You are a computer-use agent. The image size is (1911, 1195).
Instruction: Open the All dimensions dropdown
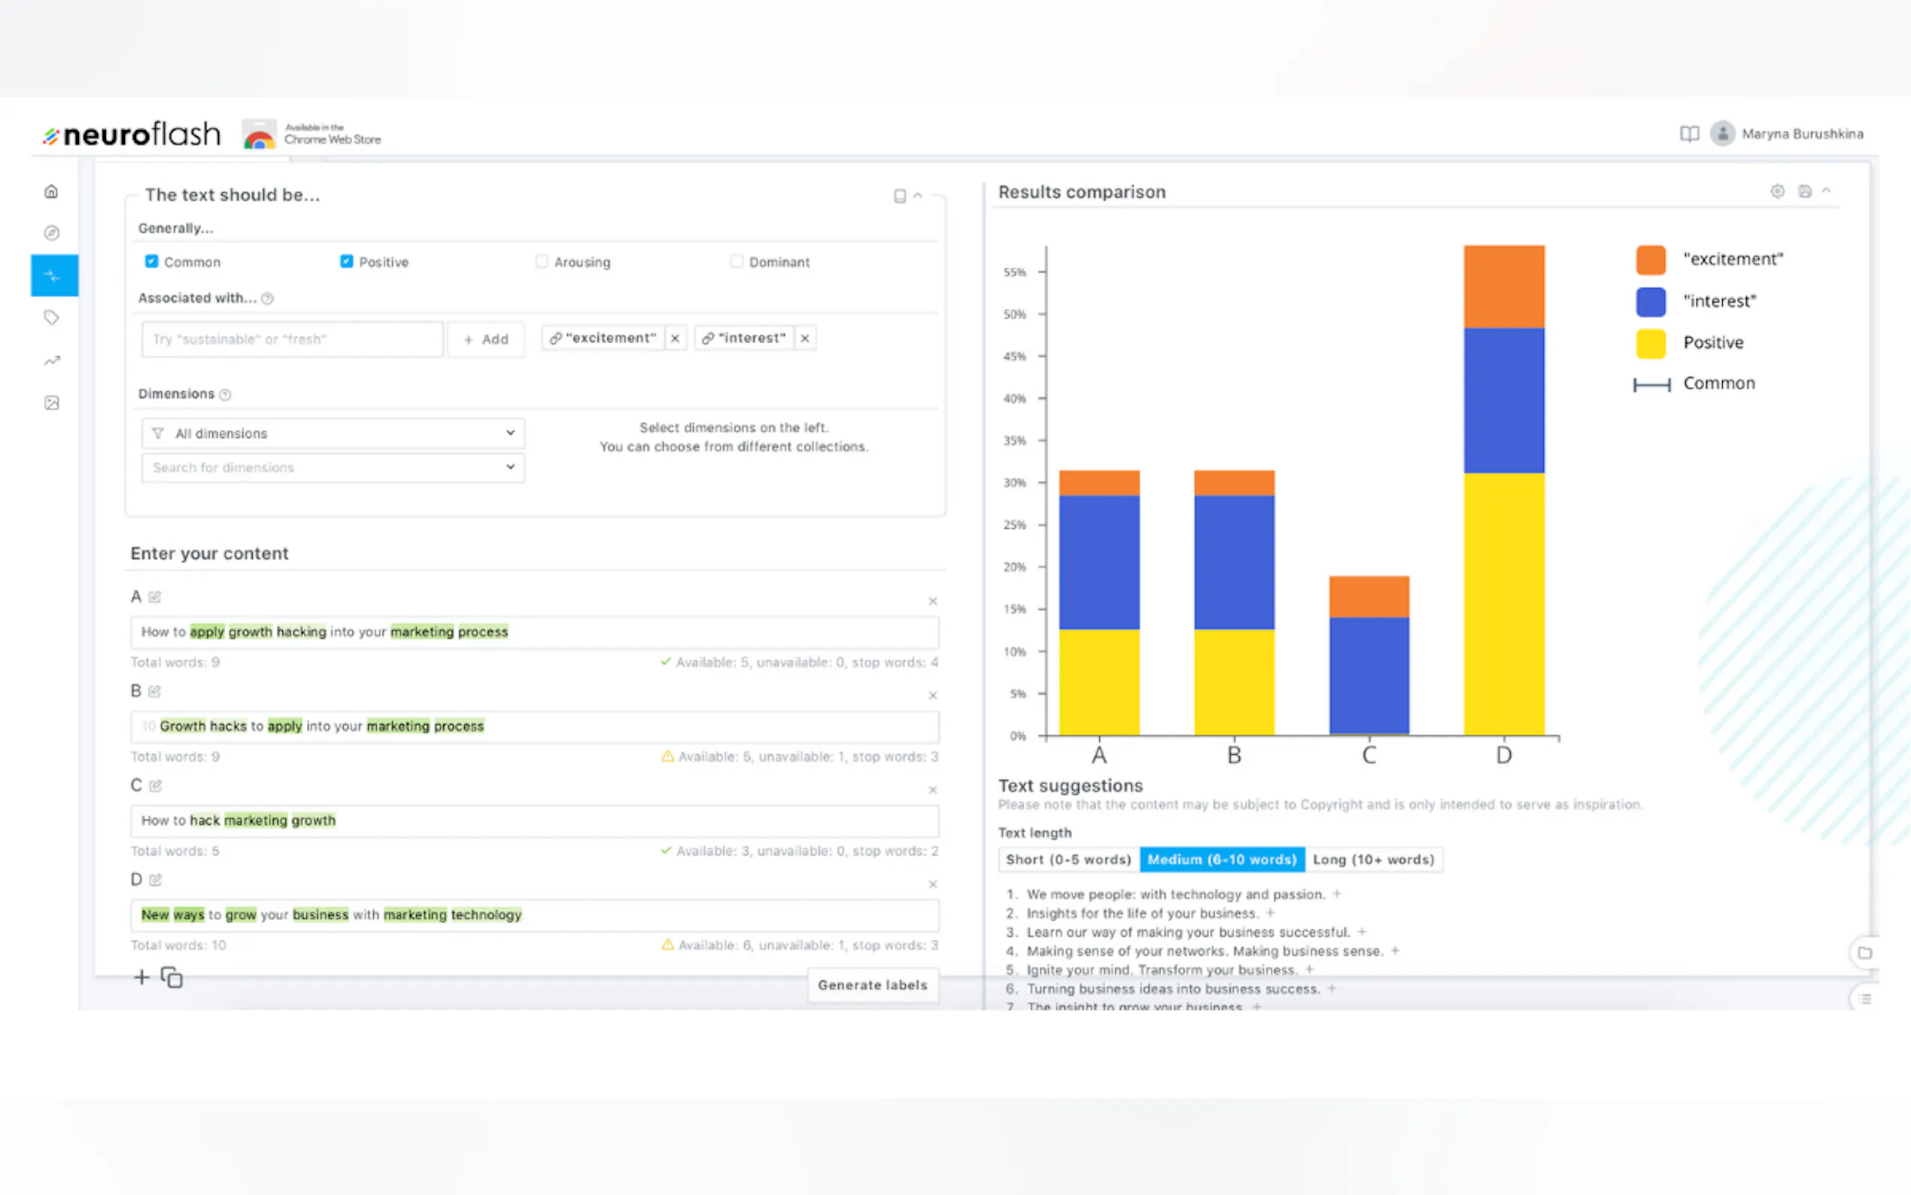(x=333, y=433)
